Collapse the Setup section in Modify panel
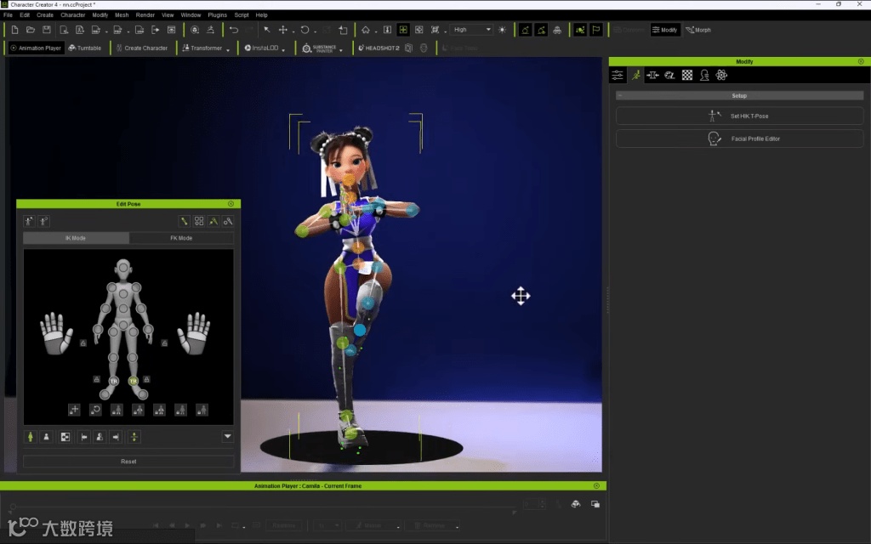Screen dimensions: 871x544 pos(620,96)
